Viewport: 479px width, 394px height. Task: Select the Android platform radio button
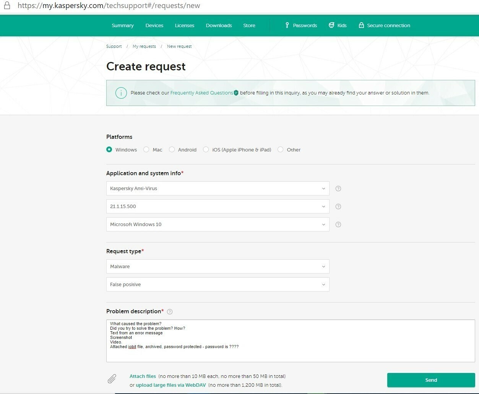coord(172,150)
